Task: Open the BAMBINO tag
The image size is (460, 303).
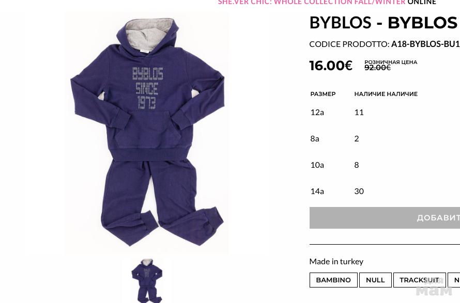Action: coord(333,280)
